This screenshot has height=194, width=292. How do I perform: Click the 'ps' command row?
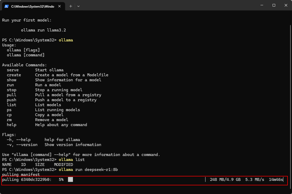(43, 110)
